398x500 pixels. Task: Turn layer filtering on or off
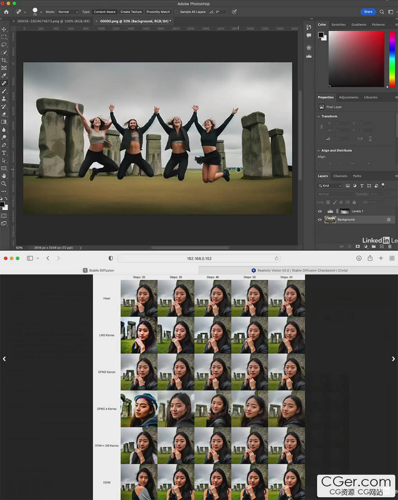tap(383, 185)
